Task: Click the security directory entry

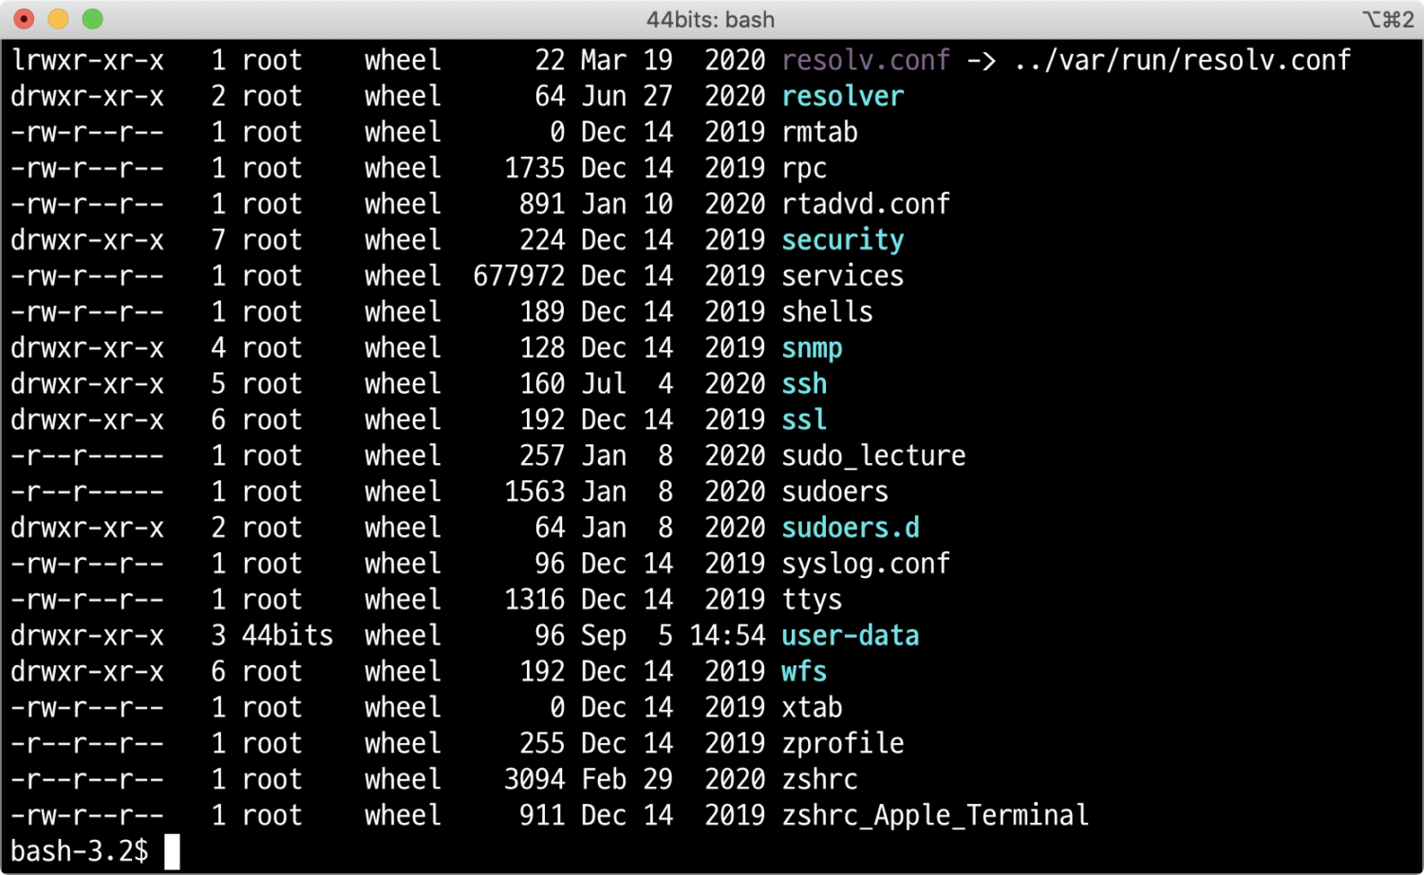Action: point(842,240)
